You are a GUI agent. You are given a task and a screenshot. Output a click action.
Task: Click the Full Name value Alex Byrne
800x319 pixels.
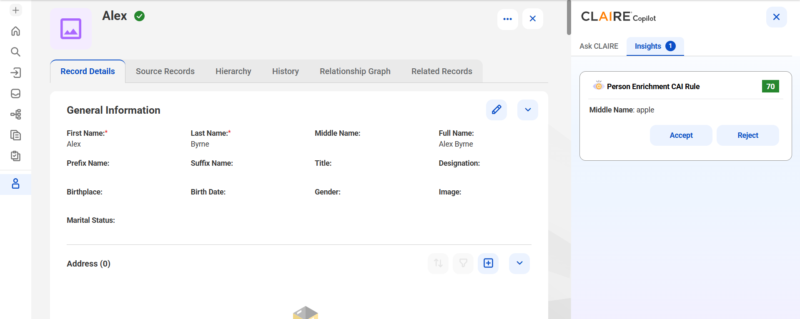pos(456,144)
